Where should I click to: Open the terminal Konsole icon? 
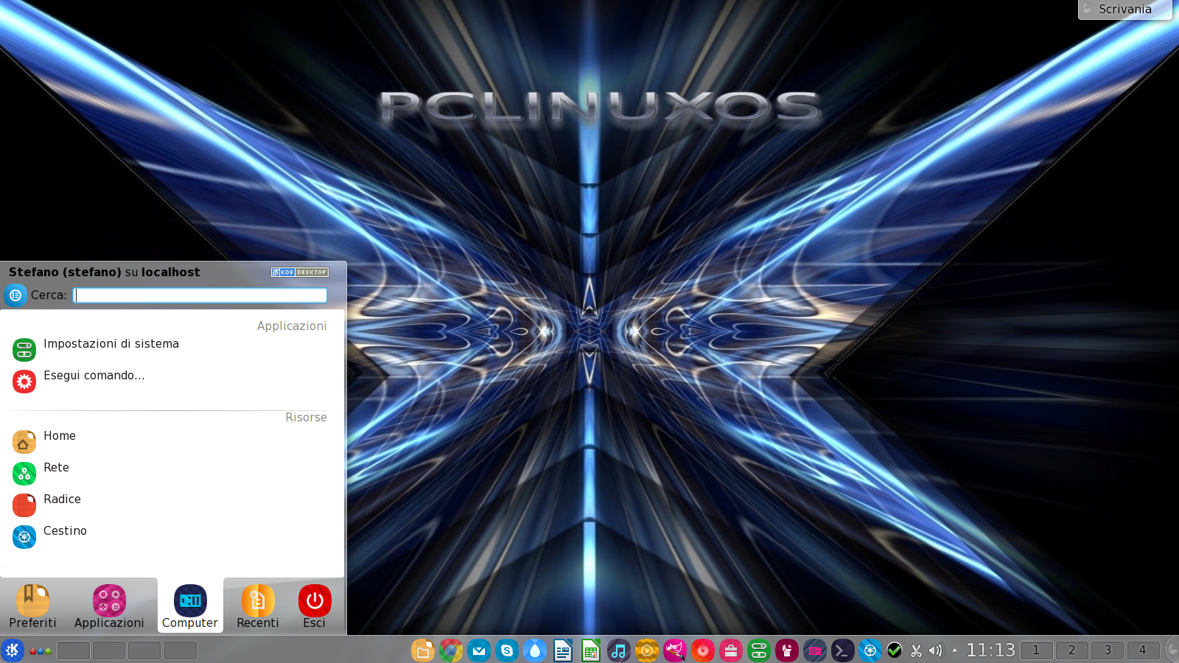click(x=842, y=650)
